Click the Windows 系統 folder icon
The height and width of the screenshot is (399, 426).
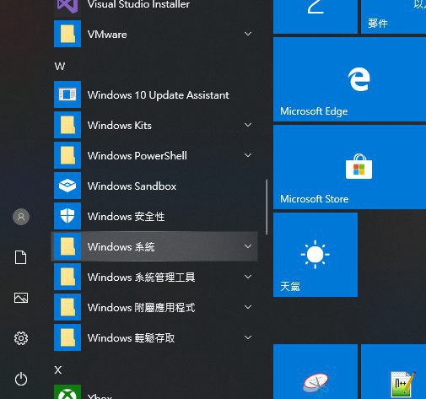tap(67, 246)
